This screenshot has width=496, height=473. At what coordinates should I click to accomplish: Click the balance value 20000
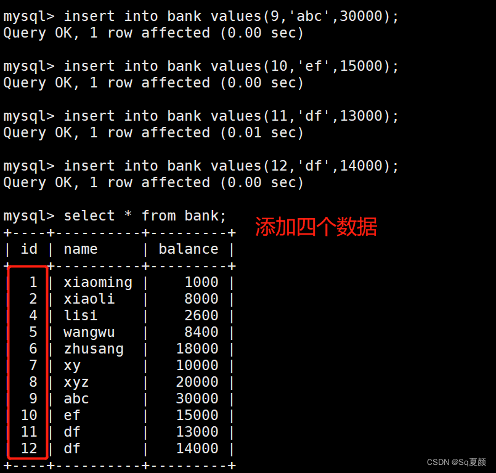tap(197, 382)
